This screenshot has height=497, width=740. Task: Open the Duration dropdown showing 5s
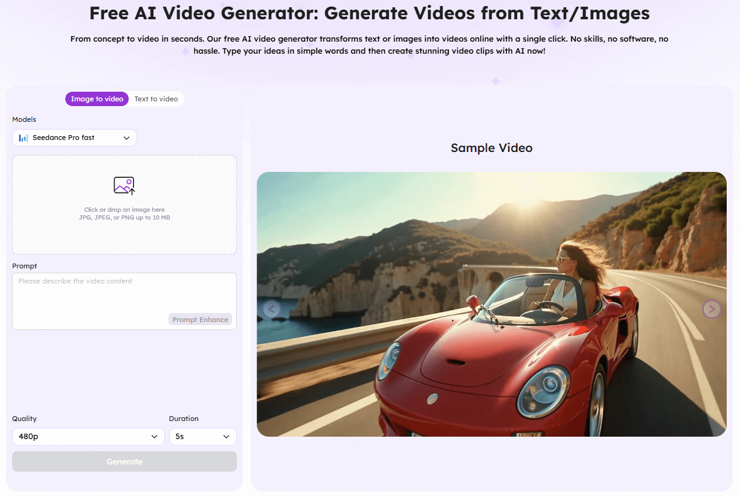(202, 436)
